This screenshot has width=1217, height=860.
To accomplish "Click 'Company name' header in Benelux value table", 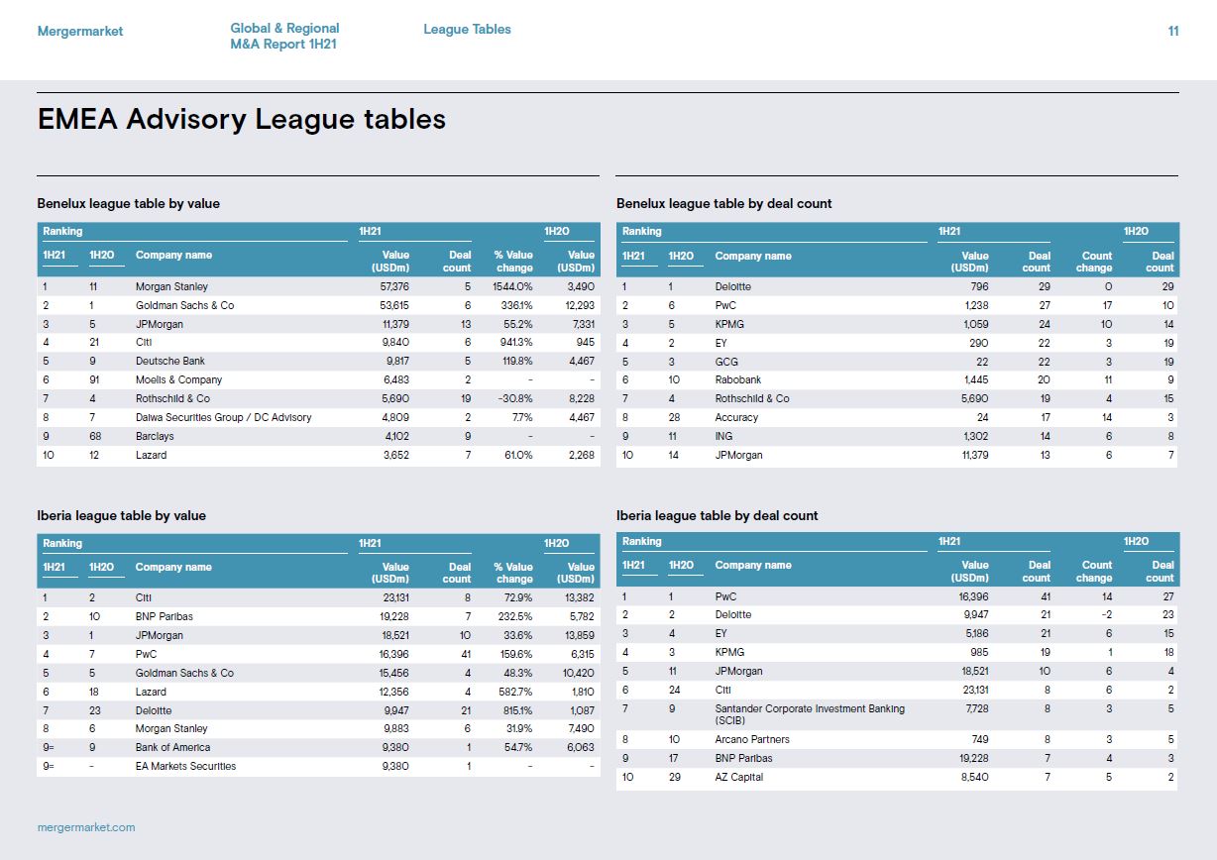I will (x=173, y=255).
